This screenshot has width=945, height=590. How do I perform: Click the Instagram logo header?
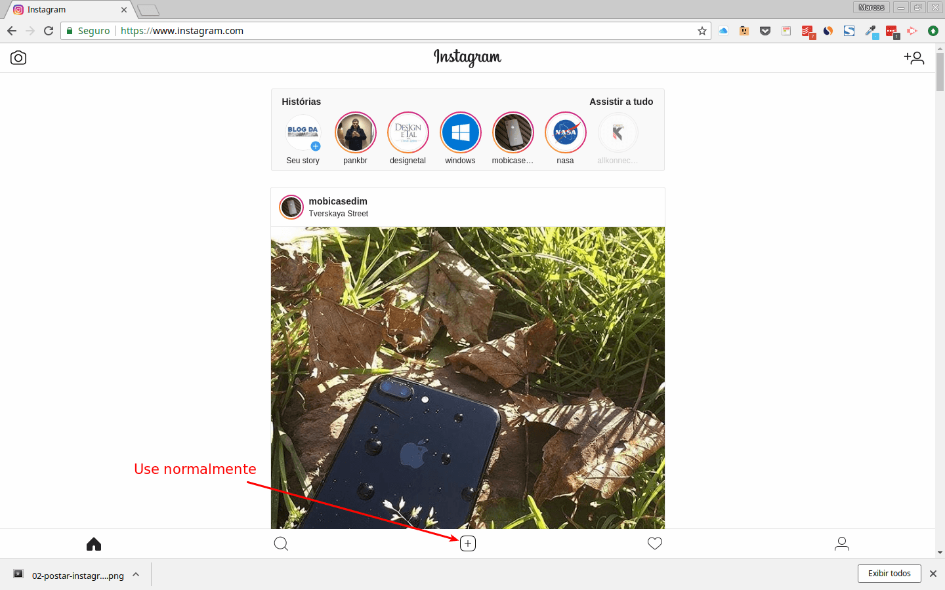coord(467,58)
